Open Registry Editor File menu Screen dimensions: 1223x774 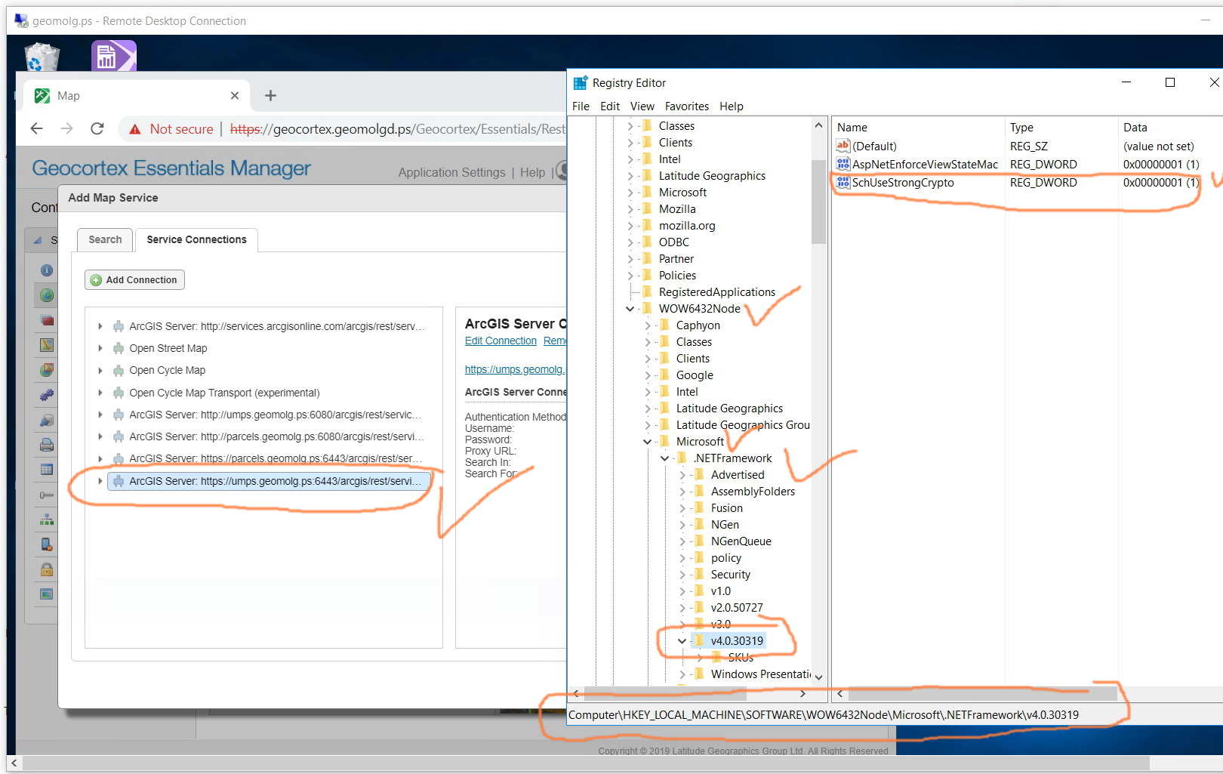(581, 106)
